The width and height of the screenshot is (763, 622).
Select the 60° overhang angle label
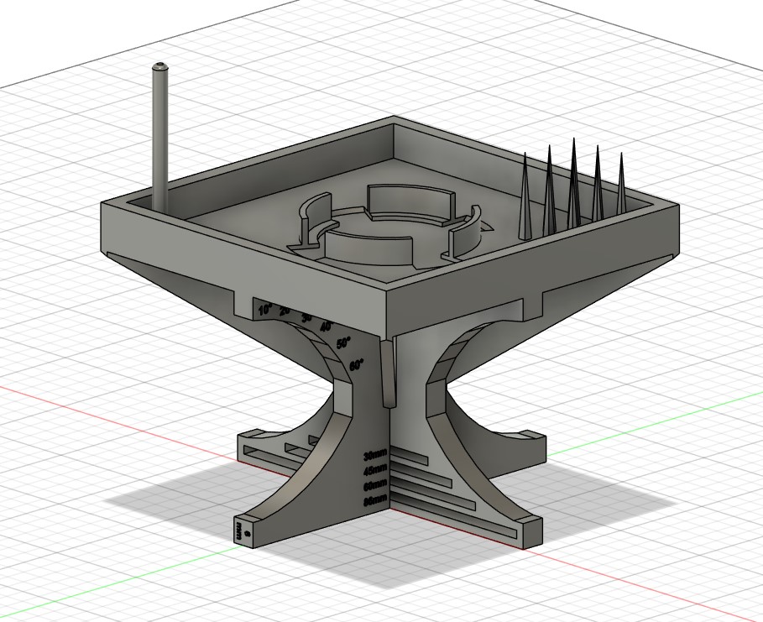356,365
